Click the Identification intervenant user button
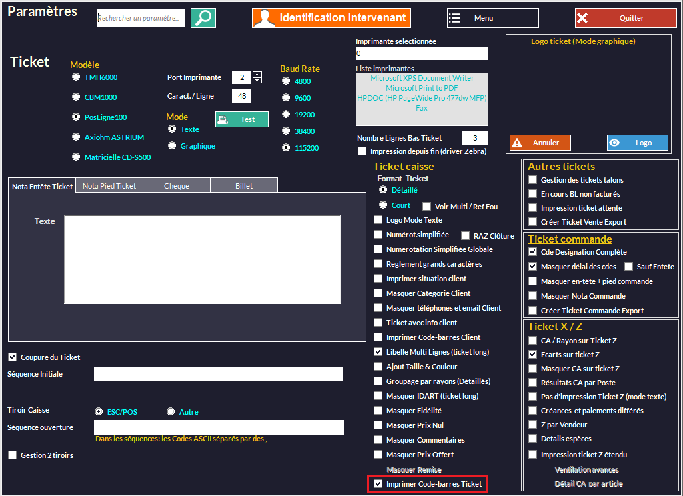The image size is (683, 496). tap(331, 18)
